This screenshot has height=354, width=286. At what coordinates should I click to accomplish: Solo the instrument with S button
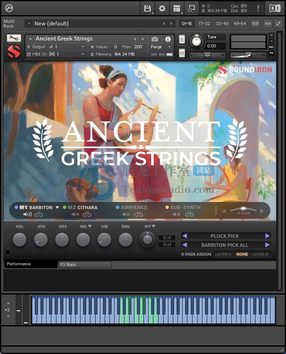click(x=182, y=40)
